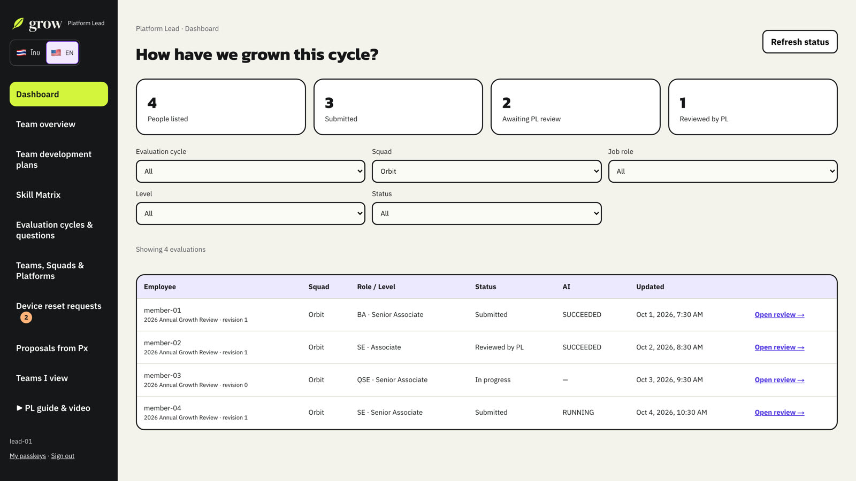Viewport: 856px width, 481px height.
Task: Click the 'Platform Lead · Dashboard' breadcrumb
Action: (177, 29)
